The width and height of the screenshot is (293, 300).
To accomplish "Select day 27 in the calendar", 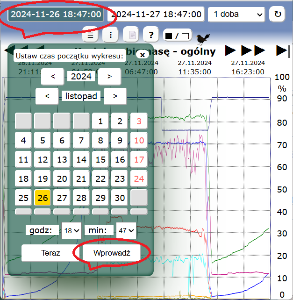I will point(62,198).
